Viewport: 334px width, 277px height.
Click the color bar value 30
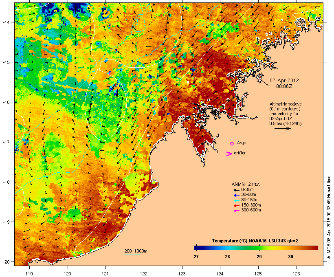coord(290,257)
